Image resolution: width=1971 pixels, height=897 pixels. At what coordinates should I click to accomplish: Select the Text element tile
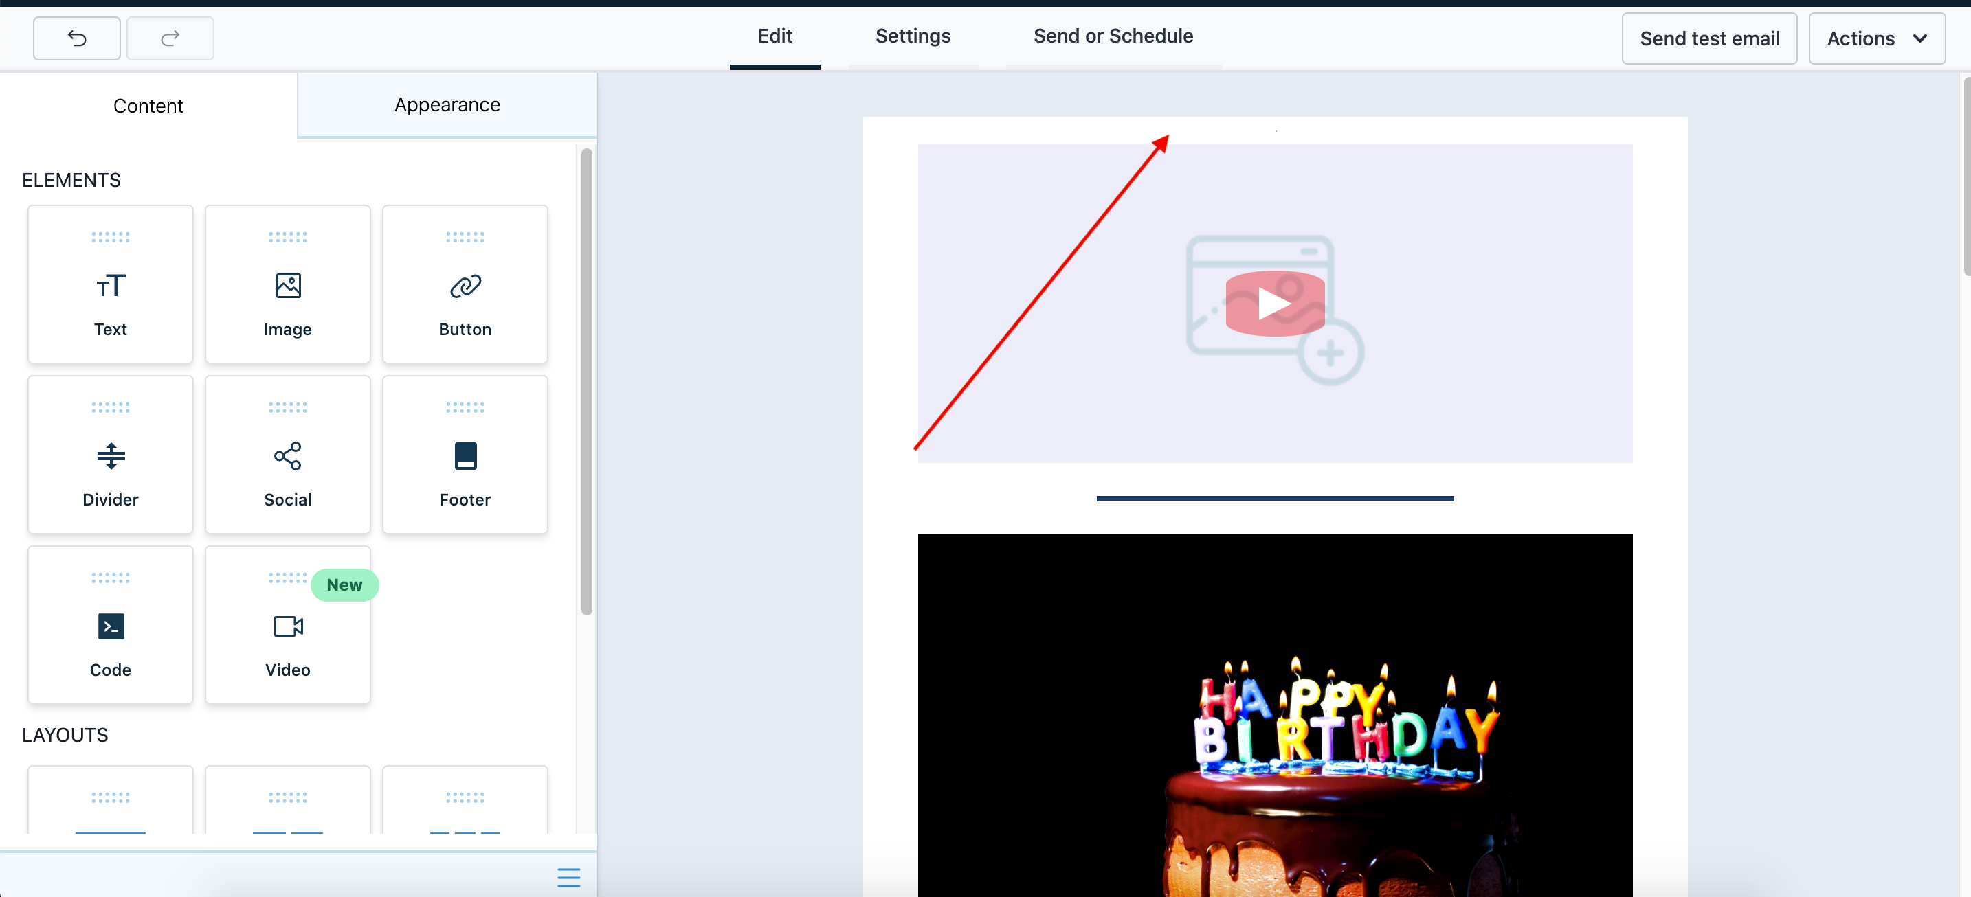110,284
